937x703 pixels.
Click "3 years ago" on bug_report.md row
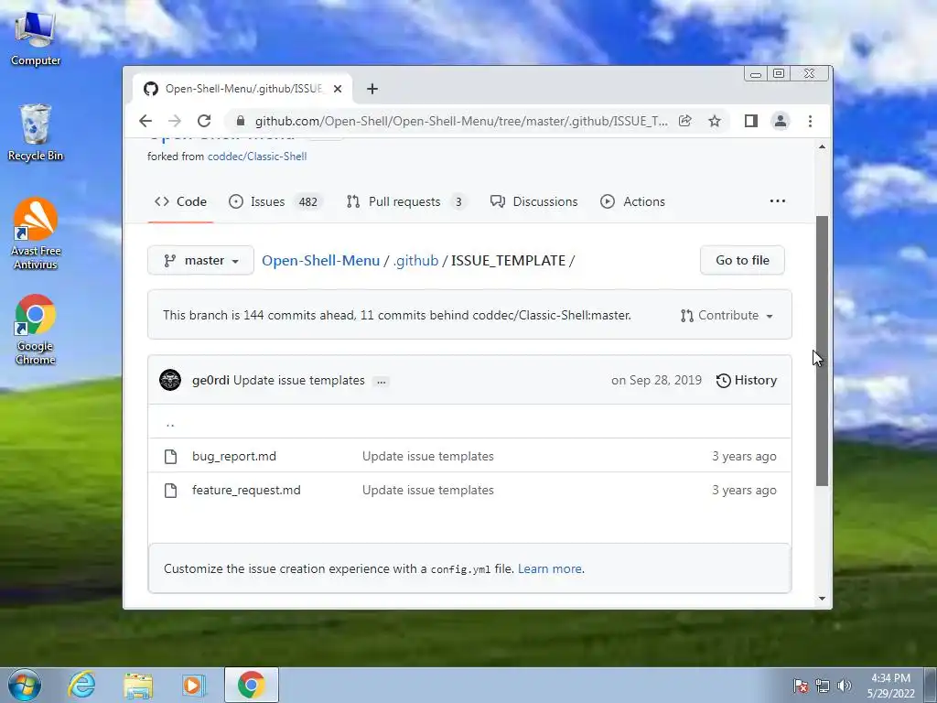coord(744,456)
